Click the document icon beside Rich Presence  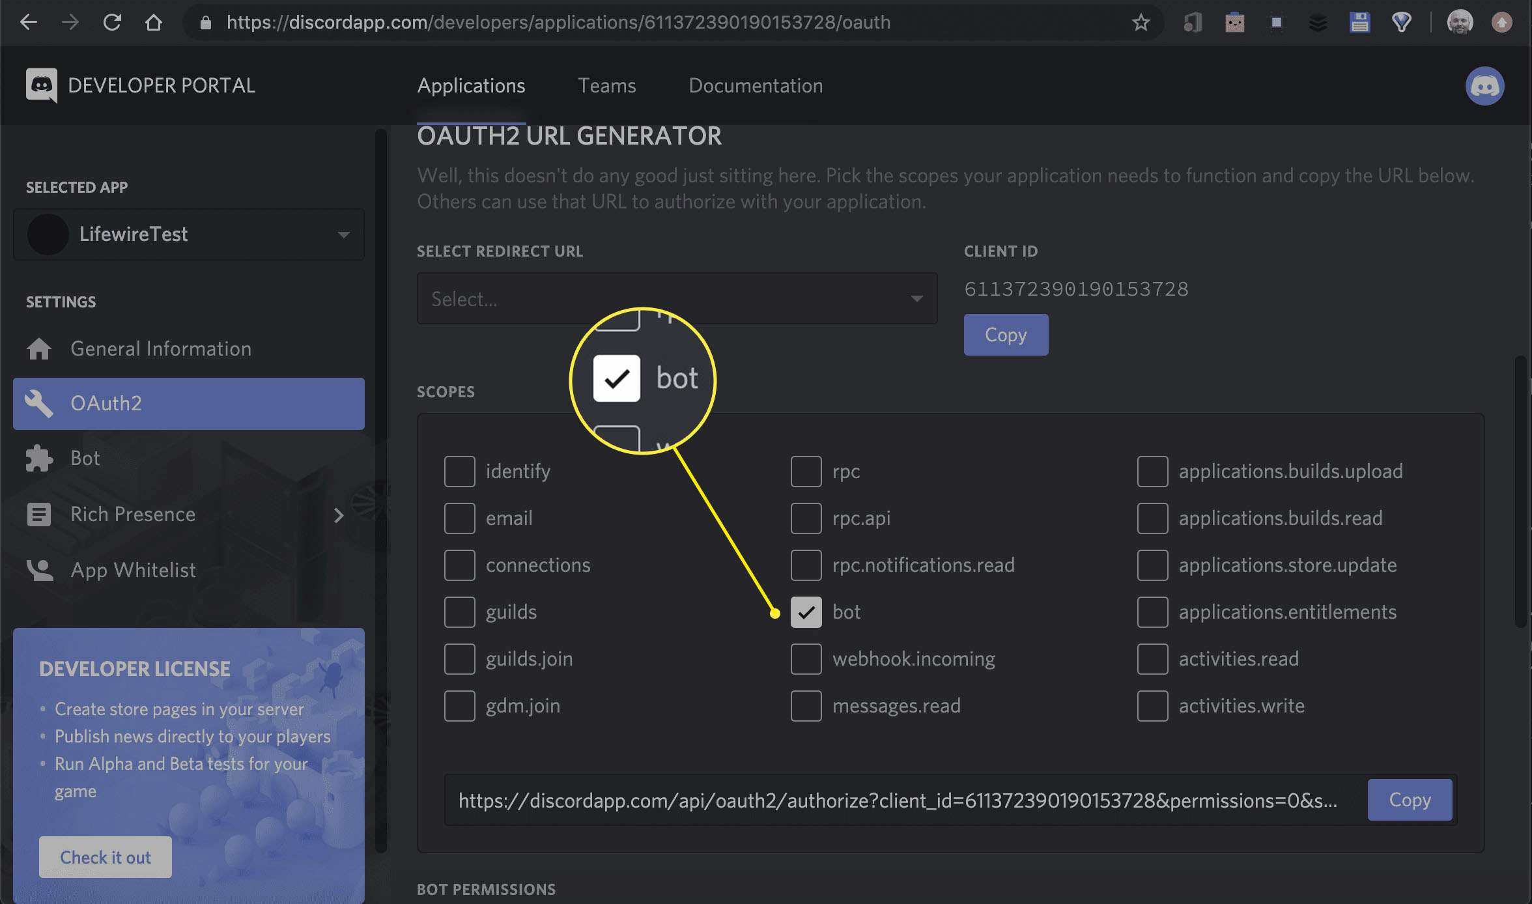tap(38, 515)
